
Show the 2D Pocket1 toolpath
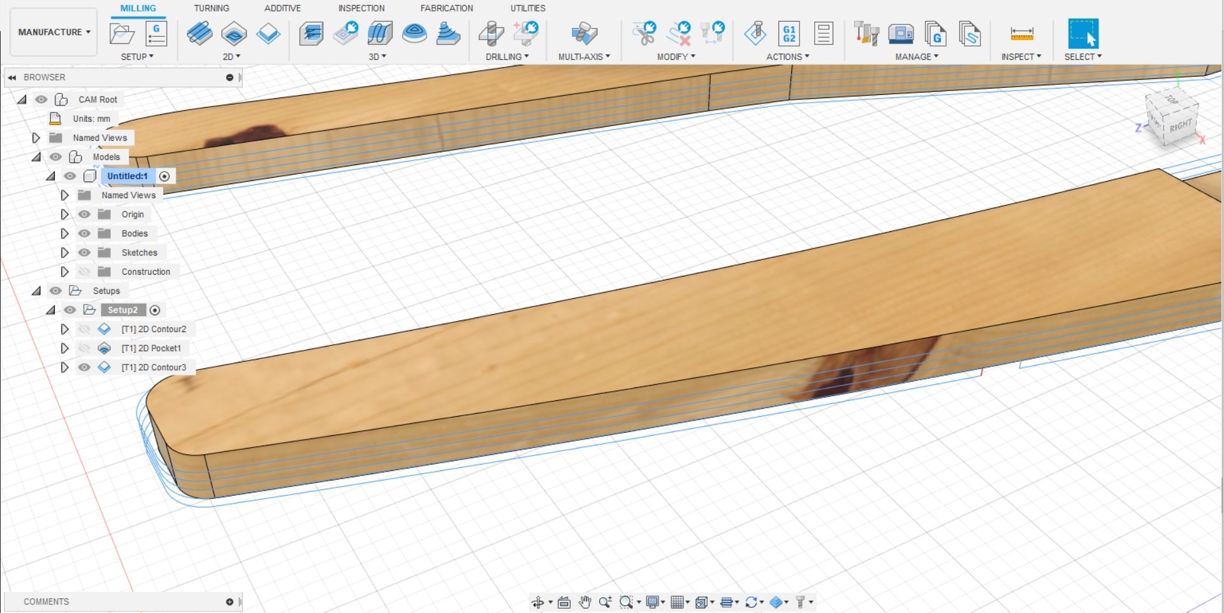[x=84, y=348]
